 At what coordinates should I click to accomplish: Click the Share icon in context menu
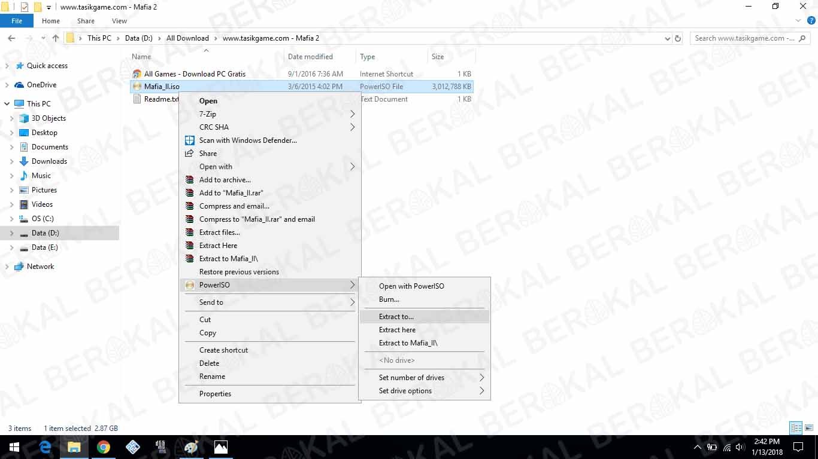[x=189, y=154]
